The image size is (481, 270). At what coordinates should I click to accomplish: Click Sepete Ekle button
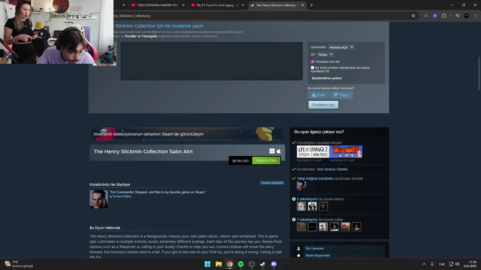266,160
